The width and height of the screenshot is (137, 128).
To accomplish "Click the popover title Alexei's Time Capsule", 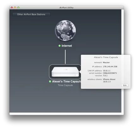I will click(106, 57).
